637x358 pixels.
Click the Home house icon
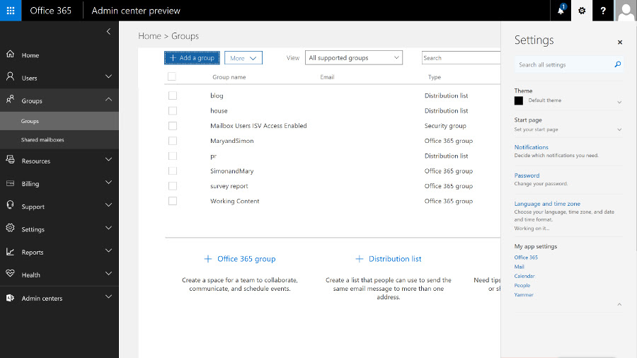pos(10,54)
